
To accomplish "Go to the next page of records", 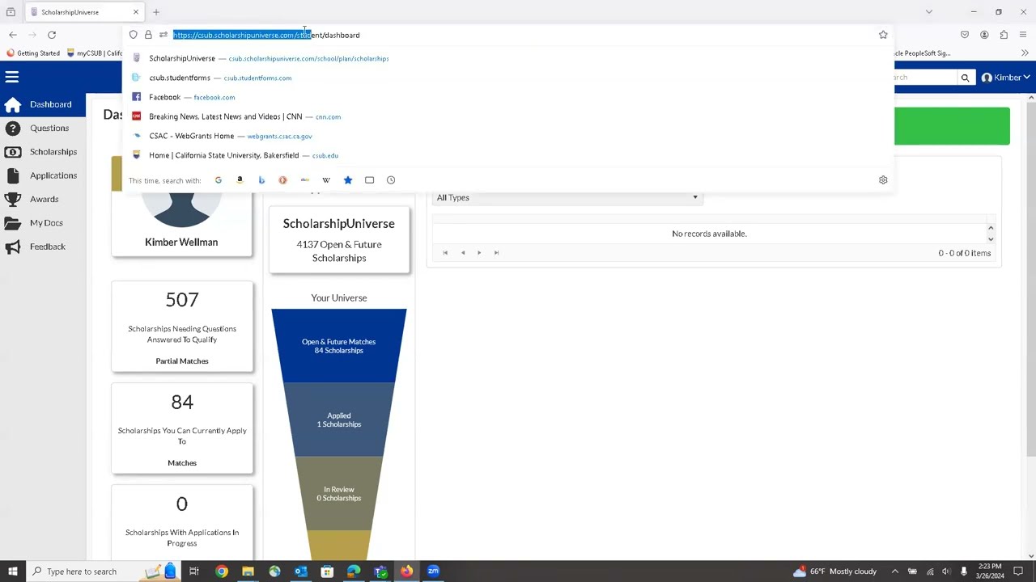I will point(479,253).
